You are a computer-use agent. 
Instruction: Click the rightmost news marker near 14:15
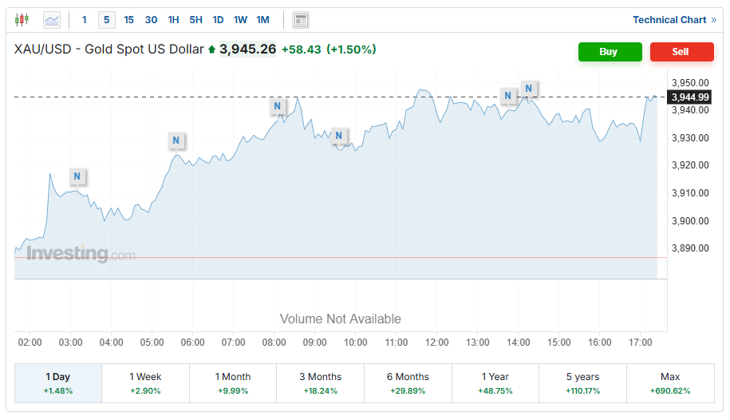tap(528, 88)
